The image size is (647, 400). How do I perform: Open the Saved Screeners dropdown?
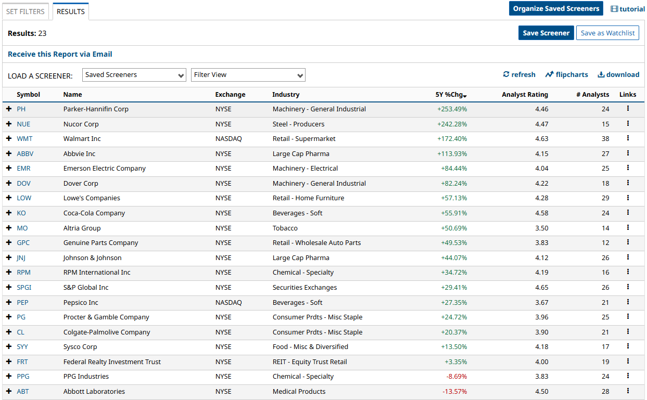coord(134,75)
